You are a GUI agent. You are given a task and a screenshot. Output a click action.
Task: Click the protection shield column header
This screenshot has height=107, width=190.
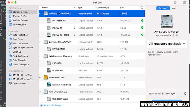coord(142,8)
